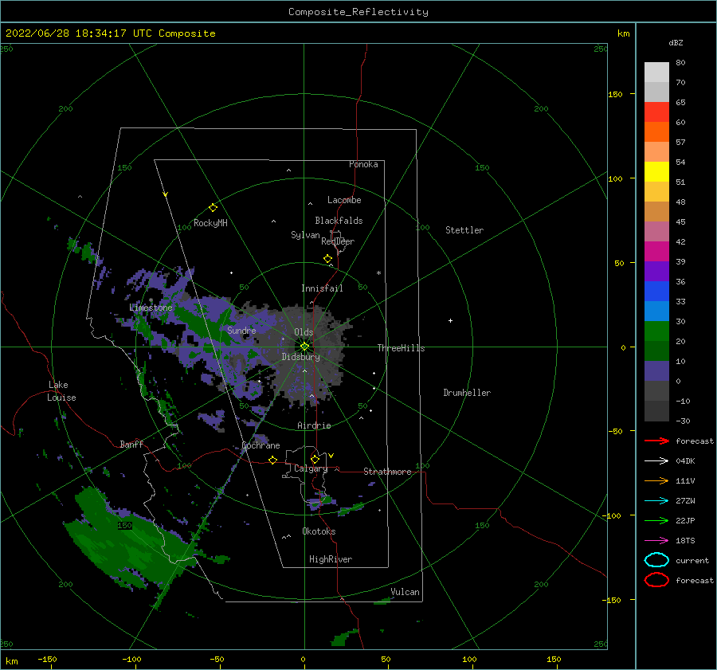Click the Strathmore city label
The width and height of the screenshot is (717, 670).
point(387,472)
